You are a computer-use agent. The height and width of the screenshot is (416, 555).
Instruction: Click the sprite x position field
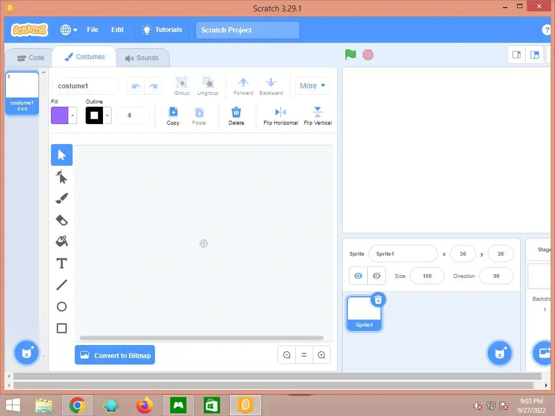click(463, 253)
